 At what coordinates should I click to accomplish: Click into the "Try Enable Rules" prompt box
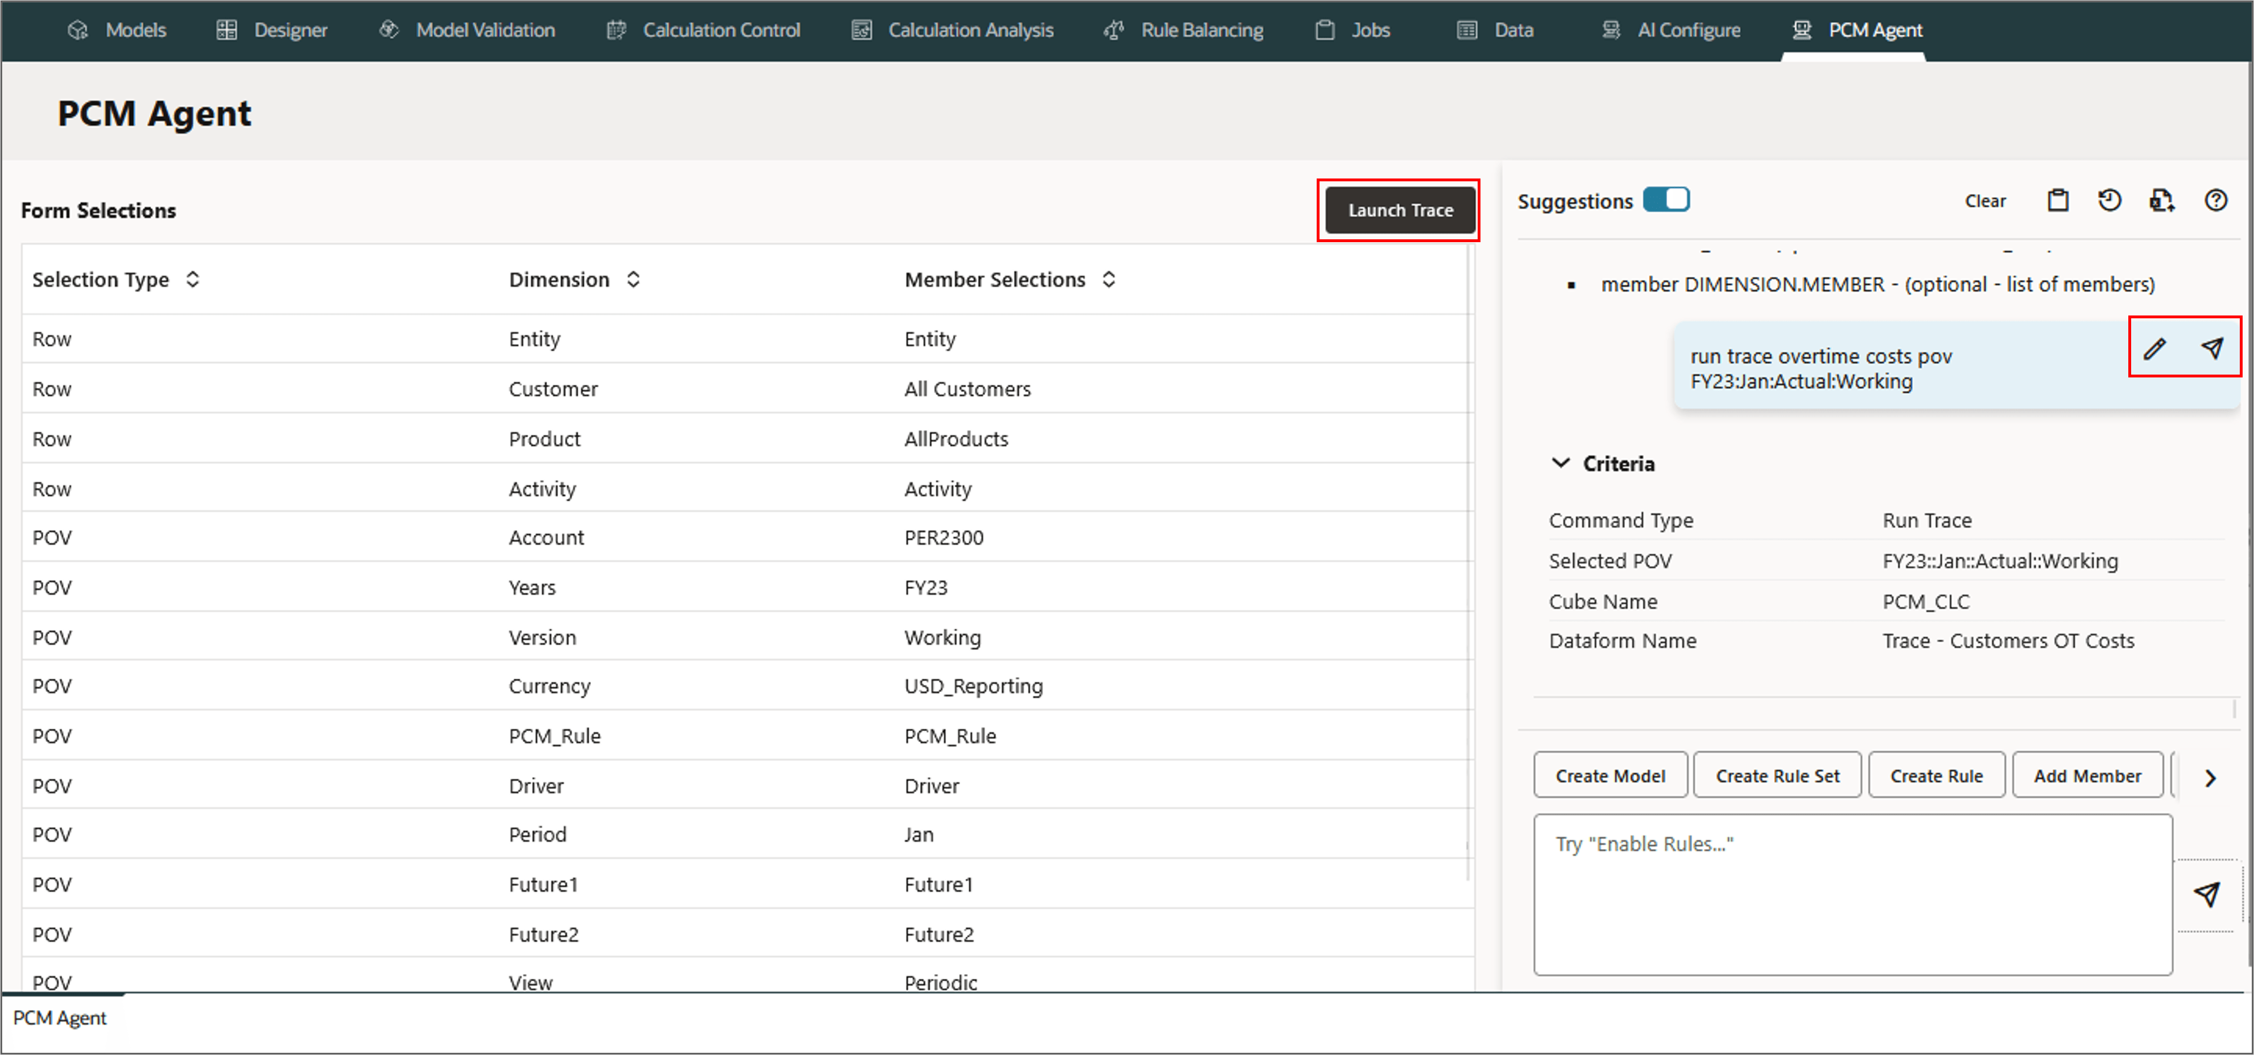[1851, 893]
